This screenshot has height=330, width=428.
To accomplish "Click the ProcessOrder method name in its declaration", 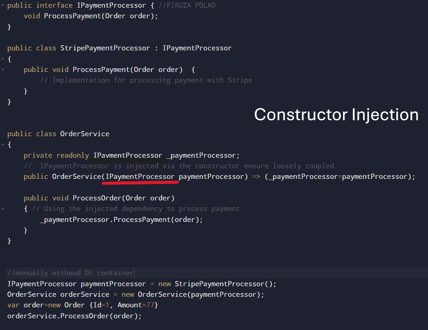I will [97, 198].
